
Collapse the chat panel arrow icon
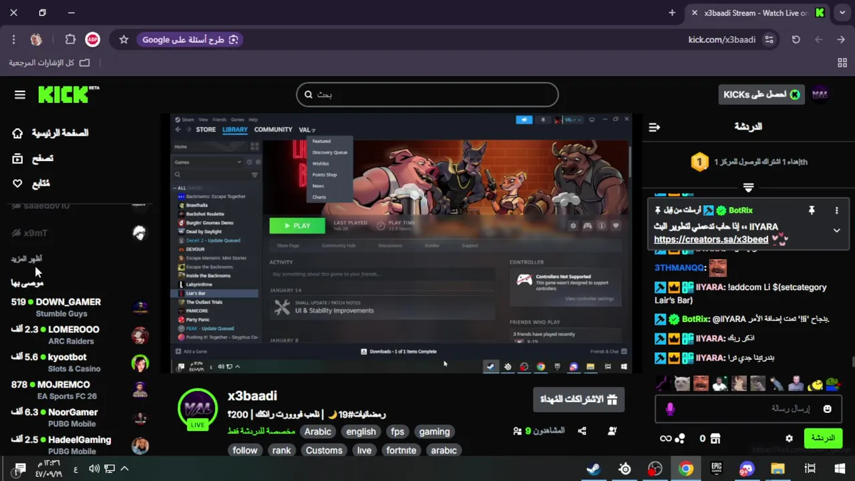655,127
